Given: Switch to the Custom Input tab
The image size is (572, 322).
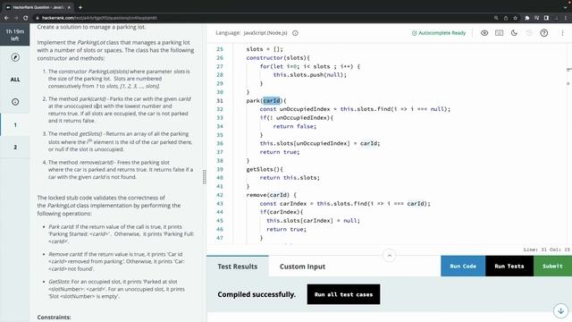Looking at the screenshot, I should [x=302, y=267].
